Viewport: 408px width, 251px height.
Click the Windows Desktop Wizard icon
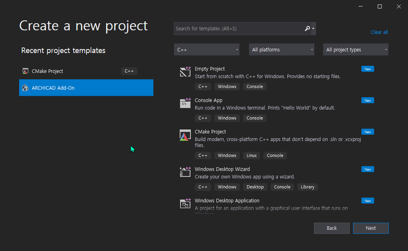[185, 172]
